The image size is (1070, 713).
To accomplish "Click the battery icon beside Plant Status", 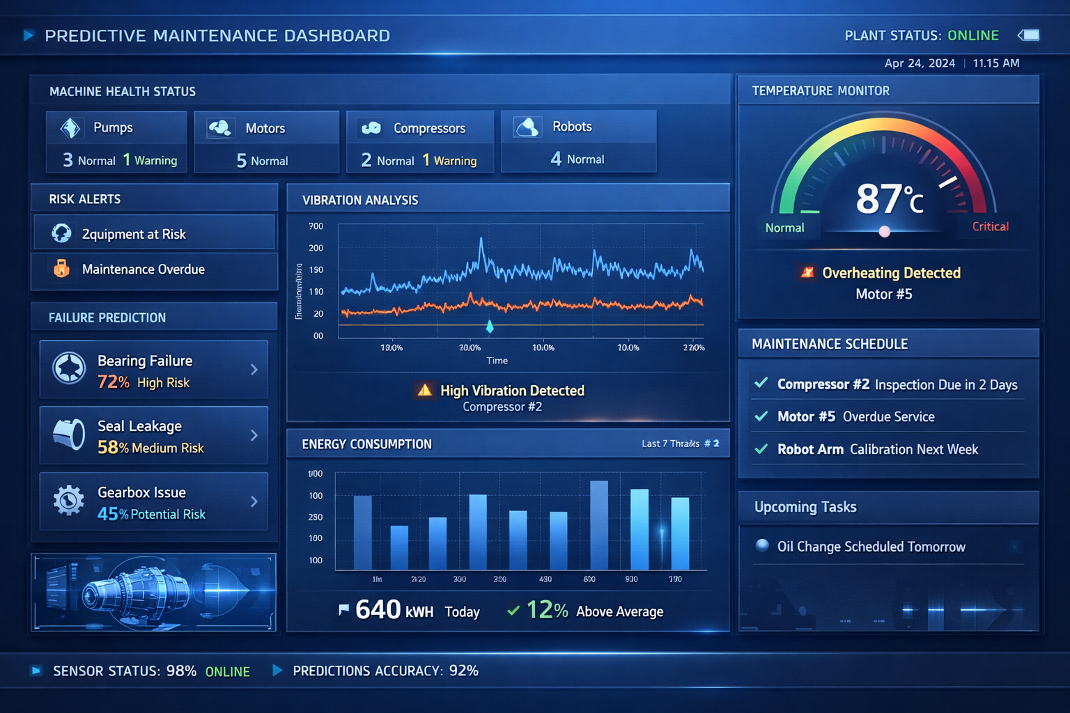I will (x=1029, y=36).
